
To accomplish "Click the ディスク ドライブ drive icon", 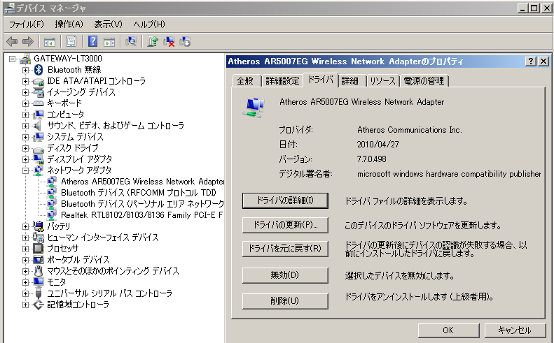I will [38, 149].
